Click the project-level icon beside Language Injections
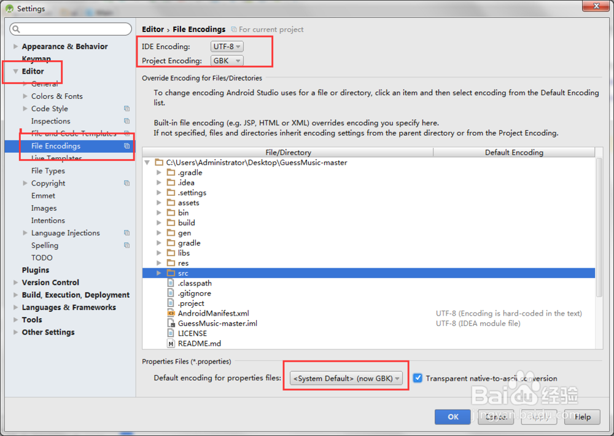 (127, 233)
